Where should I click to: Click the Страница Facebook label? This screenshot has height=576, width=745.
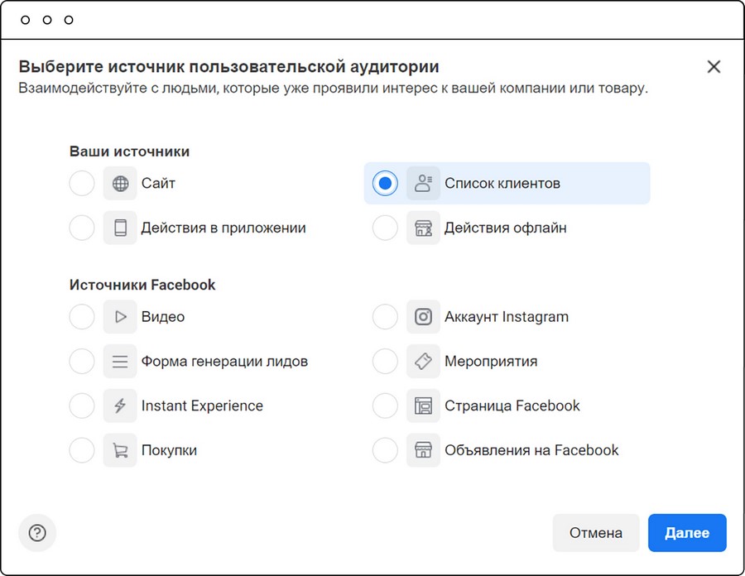click(x=512, y=406)
